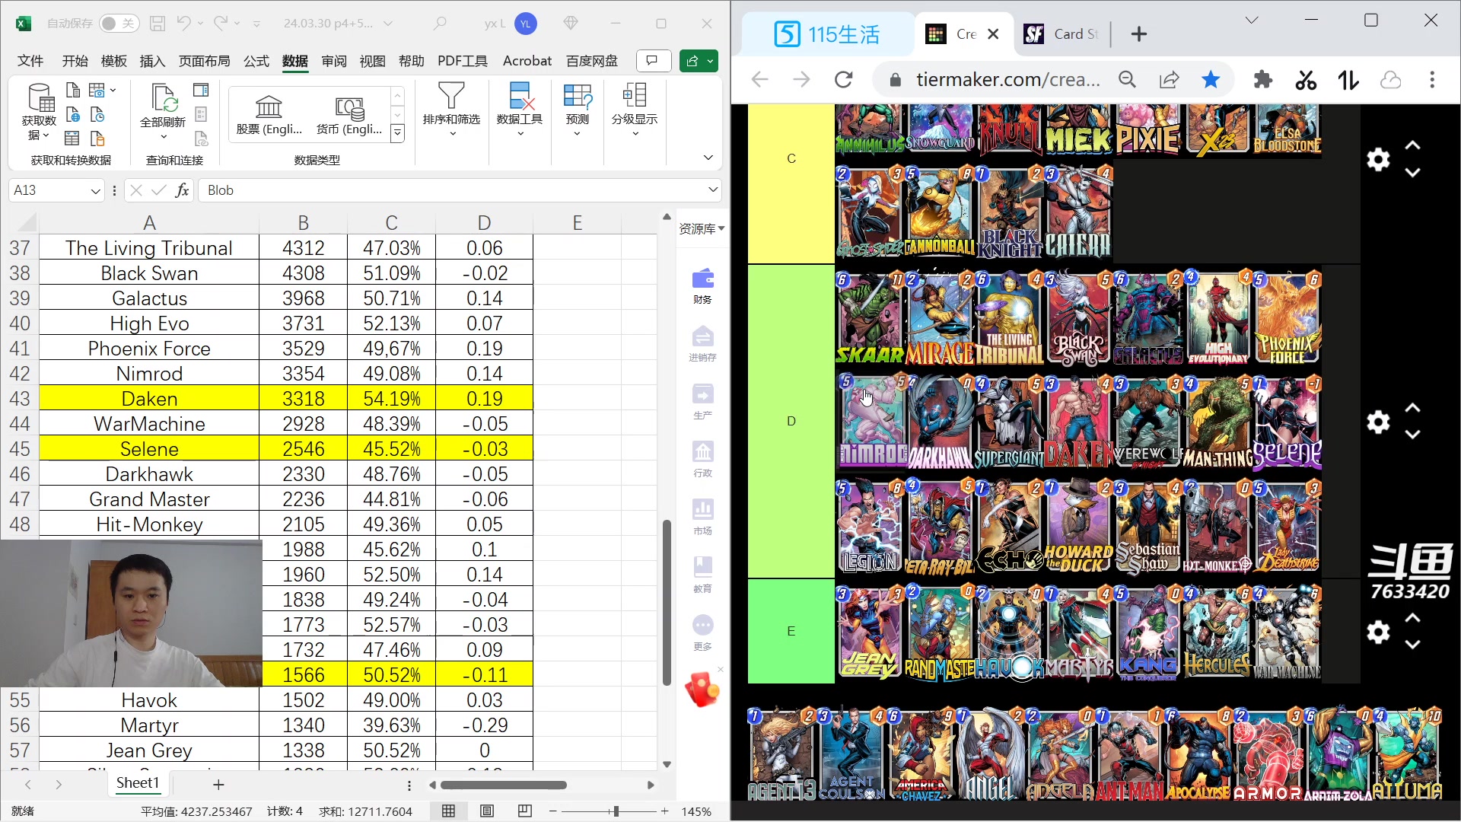This screenshot has width=1461, height=822.
Task: Click Refresh All (全部刷新) icon
Action: click(163, 112)
